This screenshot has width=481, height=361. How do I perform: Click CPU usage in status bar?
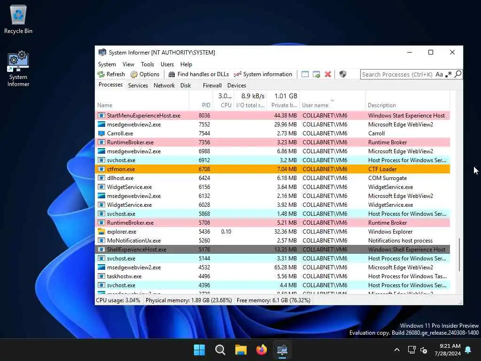[x=118, y=300]
